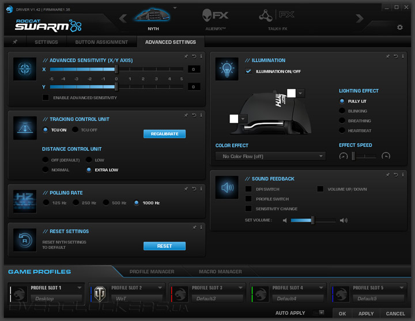
Task: Undo changes in Illumination panel
Action: click(x=395, y=56)
